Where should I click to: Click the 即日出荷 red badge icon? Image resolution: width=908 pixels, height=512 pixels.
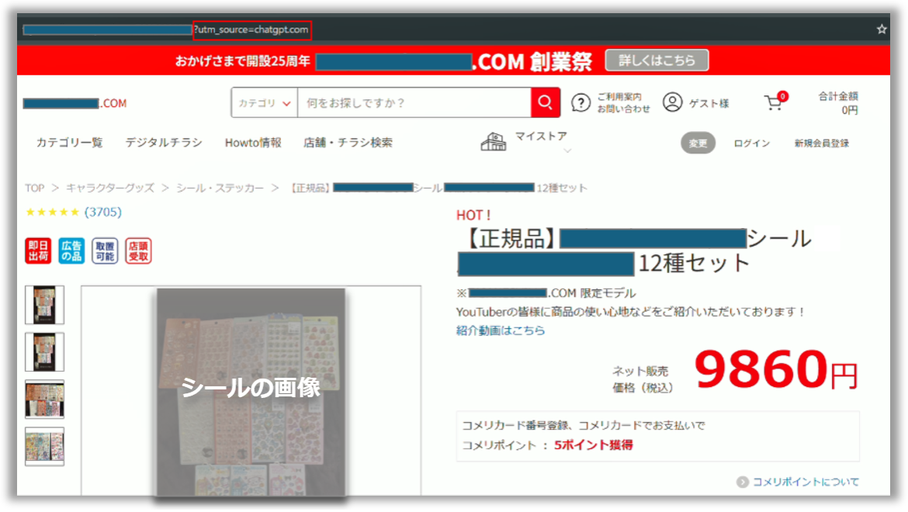pyautogui.click(x=38, y=251)
